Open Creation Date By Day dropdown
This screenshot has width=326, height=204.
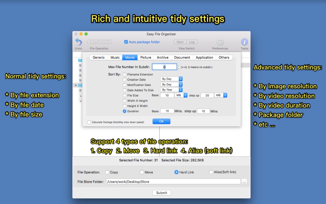[x=171, y=79]
